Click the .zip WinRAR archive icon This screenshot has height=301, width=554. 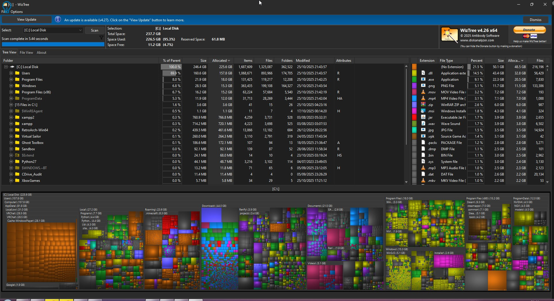click(423, 105)
